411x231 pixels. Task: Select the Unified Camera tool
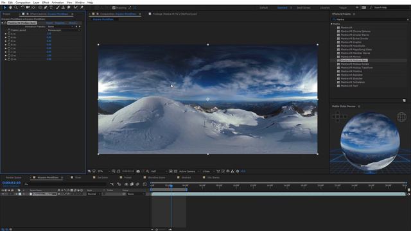pos(28,8)
